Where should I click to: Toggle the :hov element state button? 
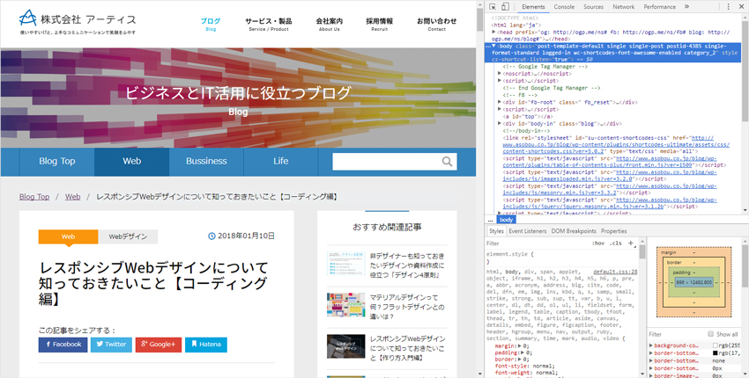pyautogui.click(x=598, y=244)
